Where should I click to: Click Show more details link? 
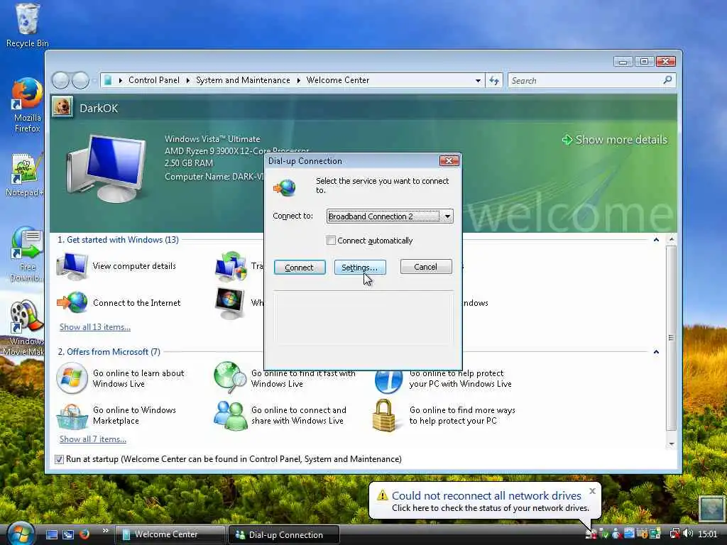pyautogui.click(x=614, y=140)
